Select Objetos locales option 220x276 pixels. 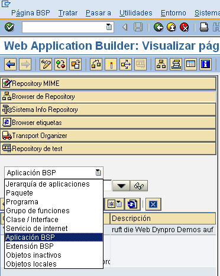coord(54,264)
